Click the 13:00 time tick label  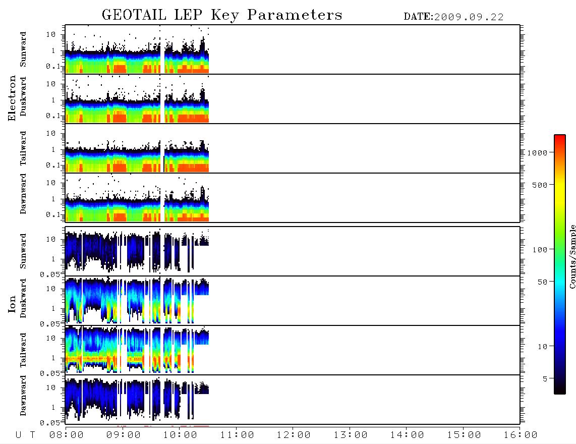point(351,435)
